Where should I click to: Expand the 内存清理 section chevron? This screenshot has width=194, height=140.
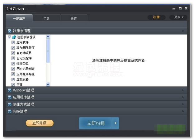(183, 111)
